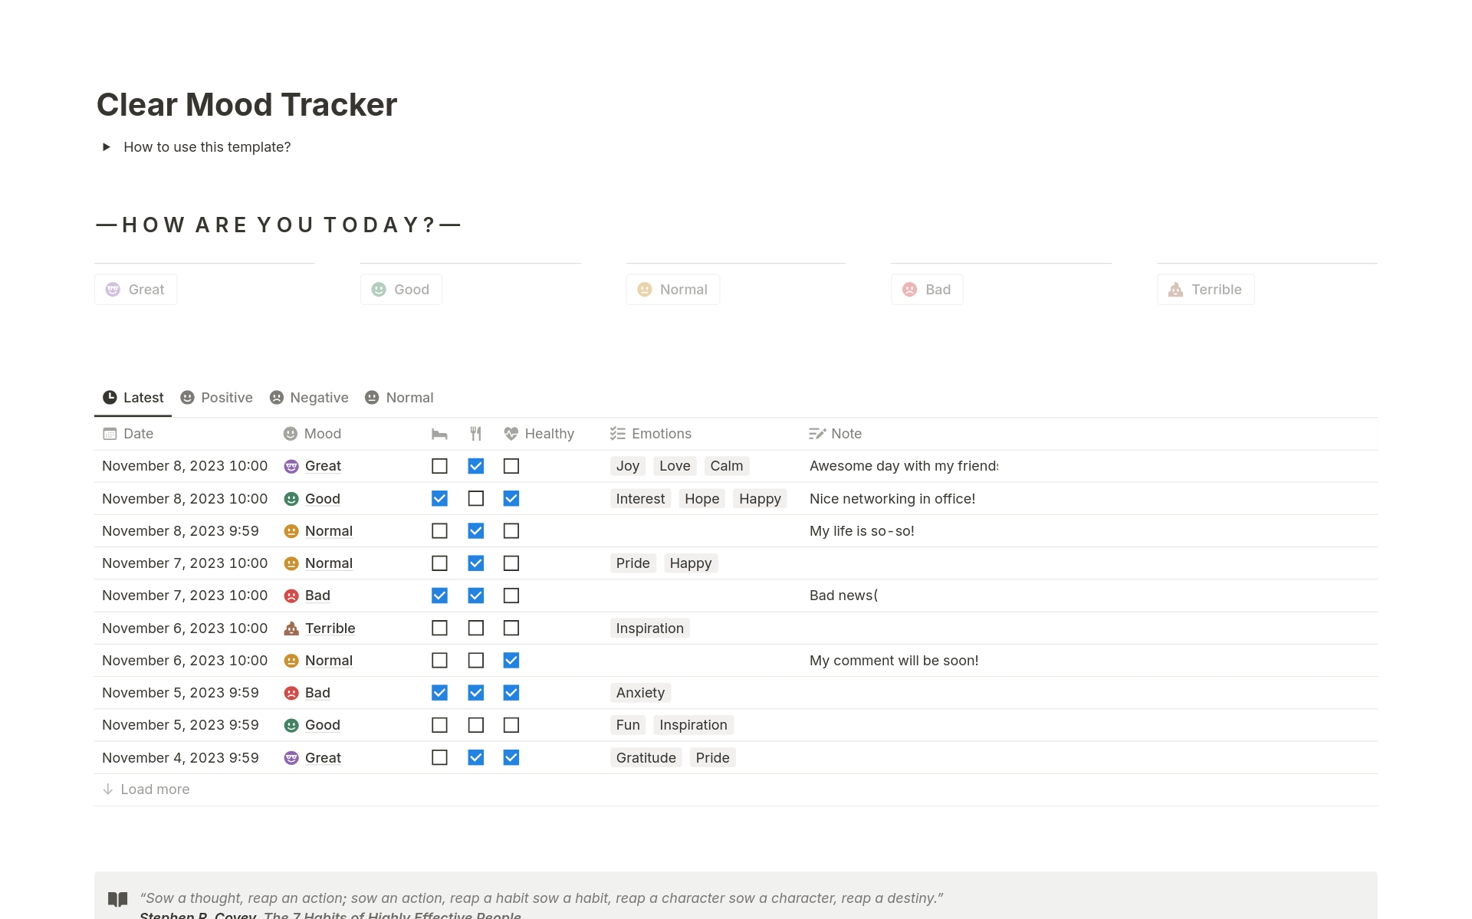Check the sleep checkbox on November 8 Normal row
The height and width of the screenshot is (919, 1472).
(439, 530)
